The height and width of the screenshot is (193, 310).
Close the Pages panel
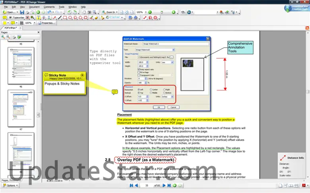click(x=39, y=32)
